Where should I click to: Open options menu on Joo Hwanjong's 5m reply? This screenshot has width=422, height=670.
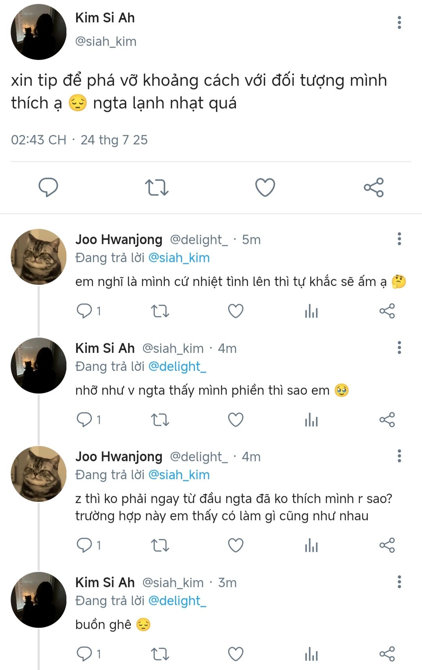pyautogui.click(x=399, y=239)
